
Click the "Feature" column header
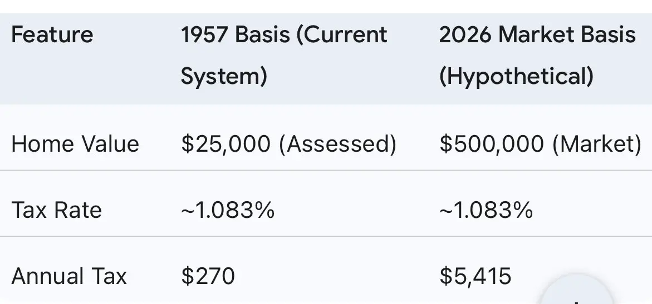point(52,35)
